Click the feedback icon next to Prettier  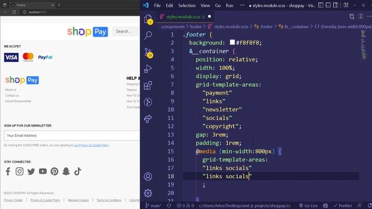(360, 206)
